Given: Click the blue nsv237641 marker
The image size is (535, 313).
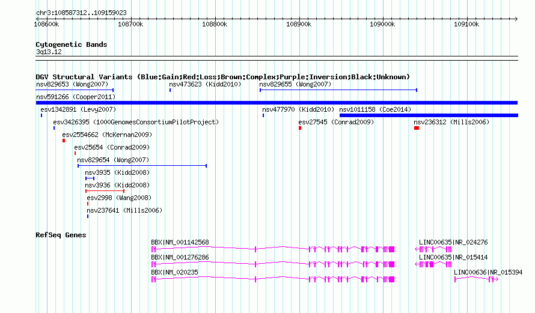Looking at the screenshot, I should point(88,216).
